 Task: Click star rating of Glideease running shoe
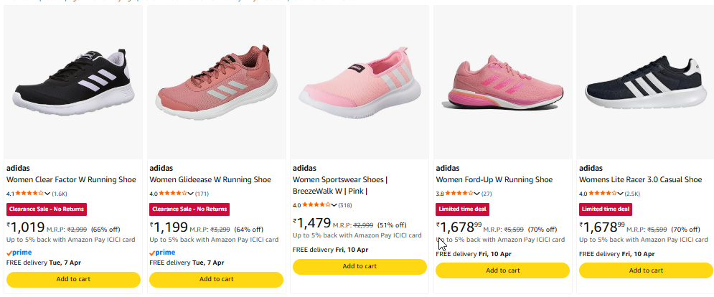click(x=173, y=194)
